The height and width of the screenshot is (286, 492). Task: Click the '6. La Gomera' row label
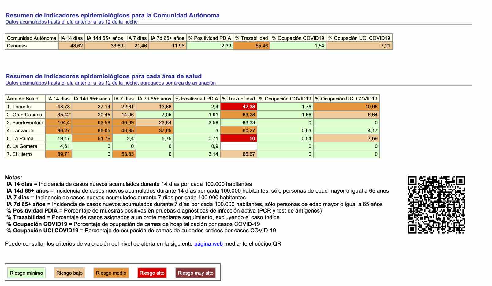click(22, 146)
